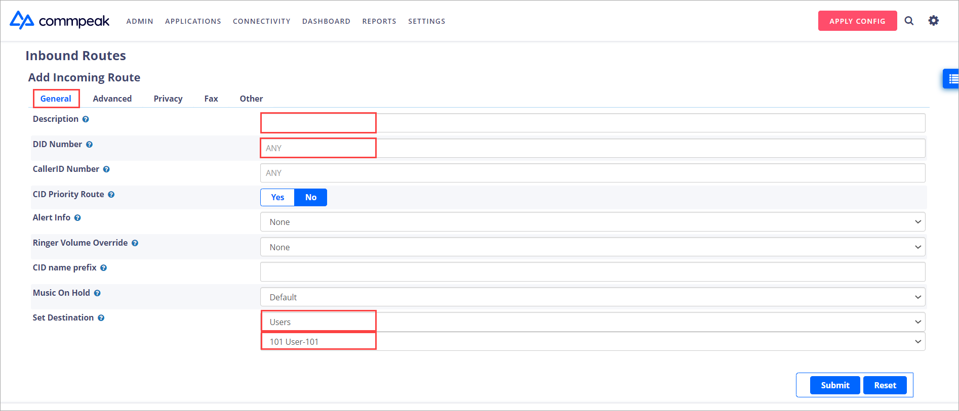Click the Ringer Volume Override label
The width and height of the screenshot is (959, 411).
80,243
